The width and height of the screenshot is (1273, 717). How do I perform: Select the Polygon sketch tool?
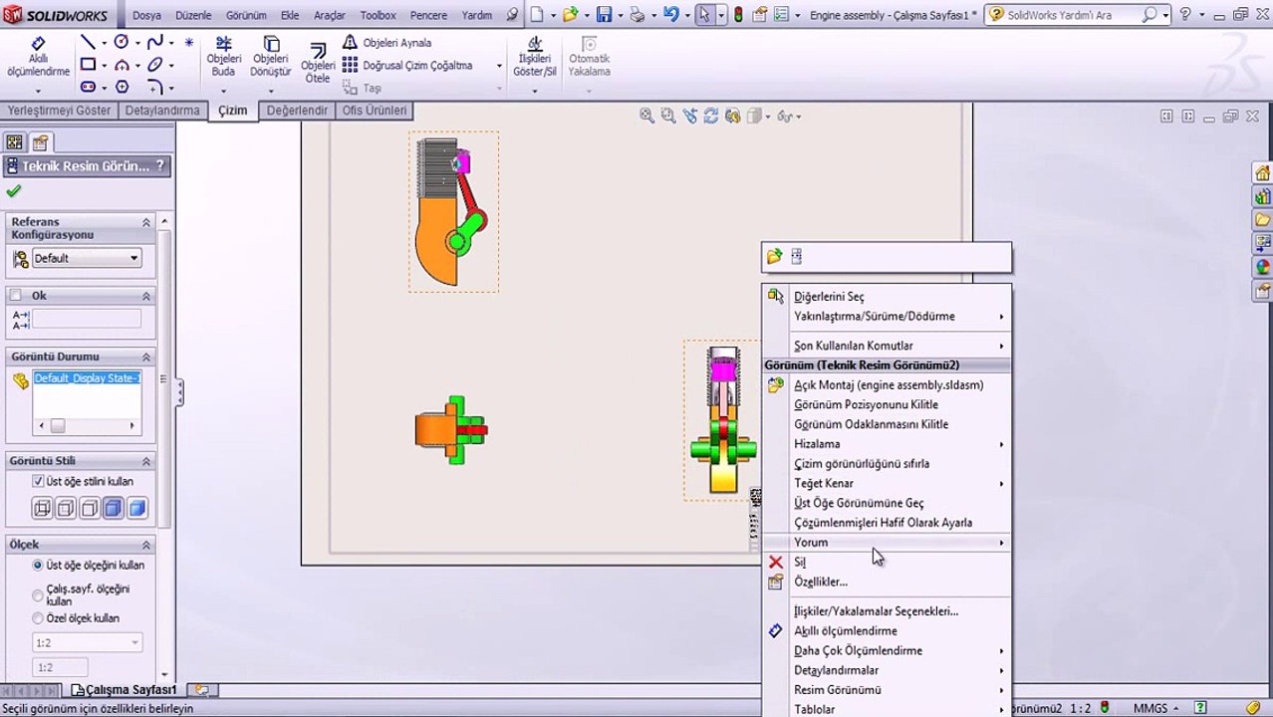(122, 87)
